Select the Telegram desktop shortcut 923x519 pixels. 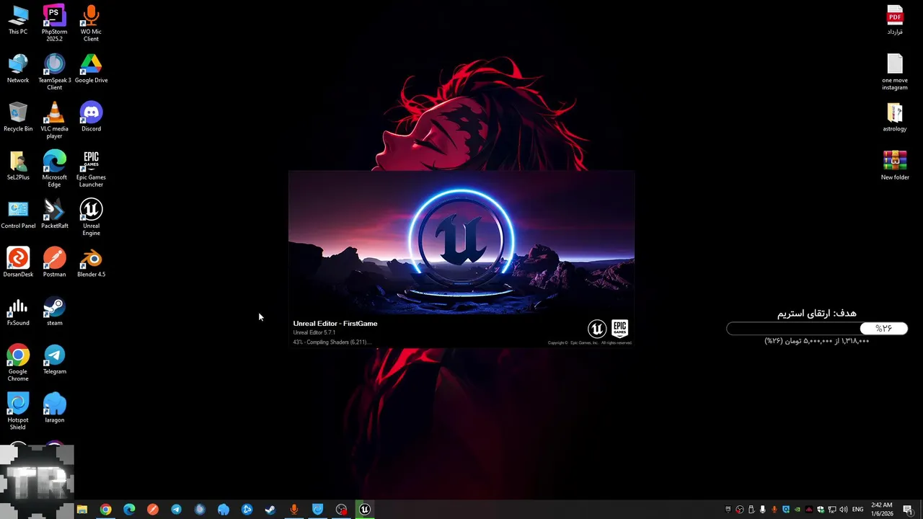[54, 359]
